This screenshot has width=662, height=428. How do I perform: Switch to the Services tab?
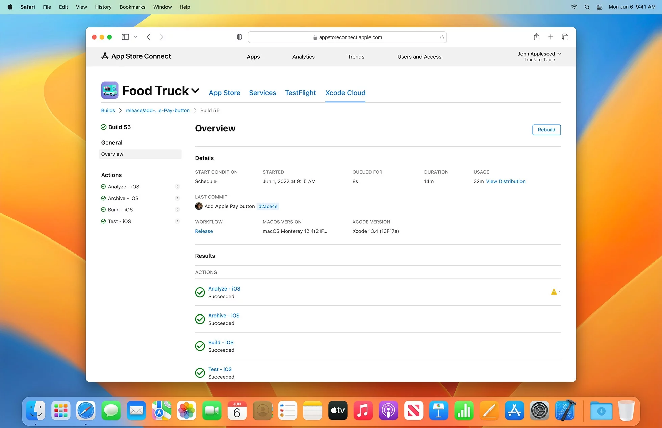point(262,93)
